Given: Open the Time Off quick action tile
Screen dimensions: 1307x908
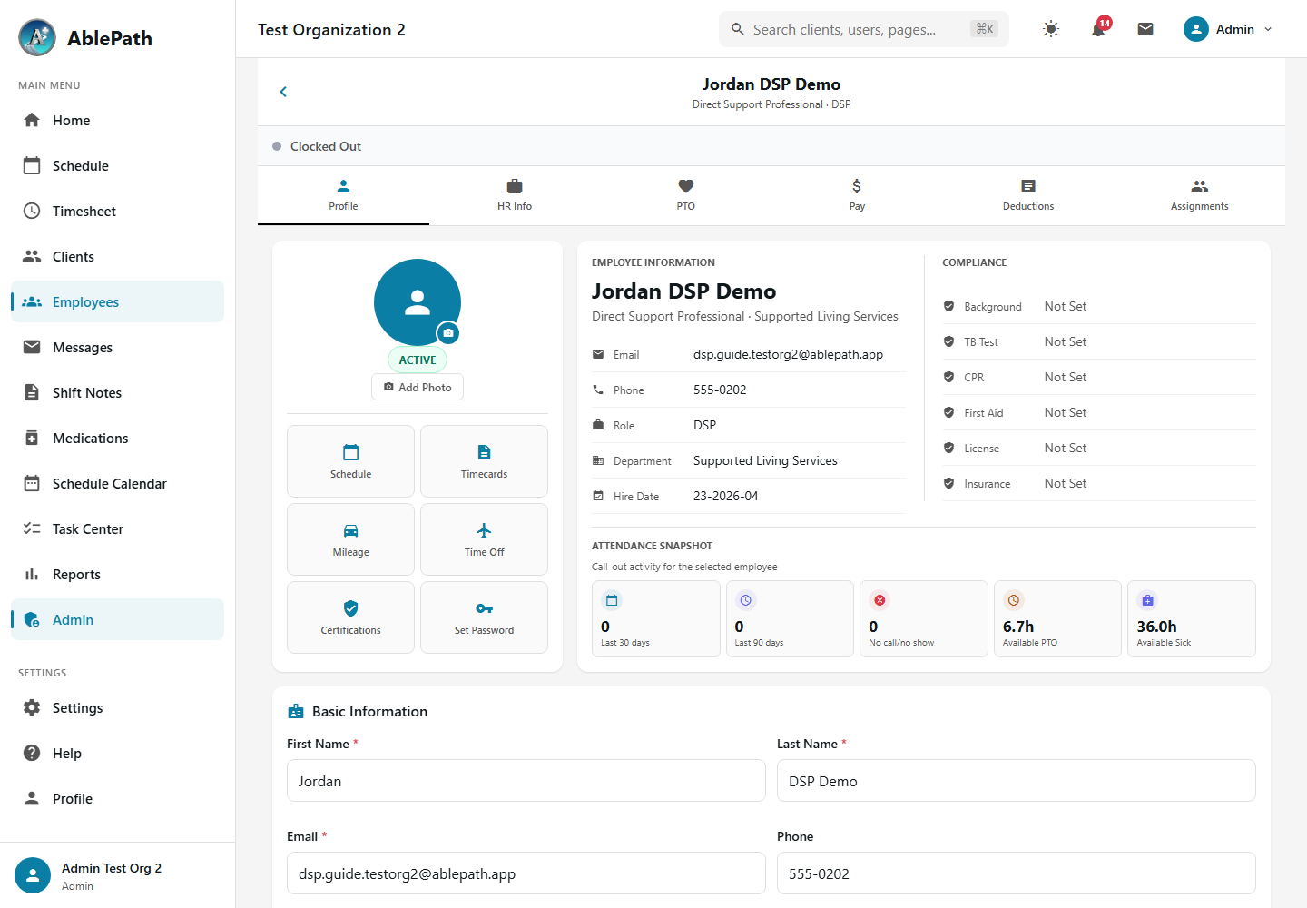Looking at the screenshot, I should [x=484, y=539].
